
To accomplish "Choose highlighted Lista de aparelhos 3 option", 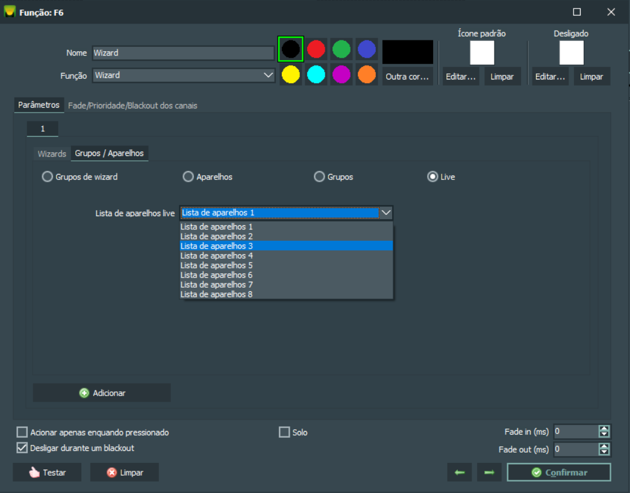I will click(286, 246).
